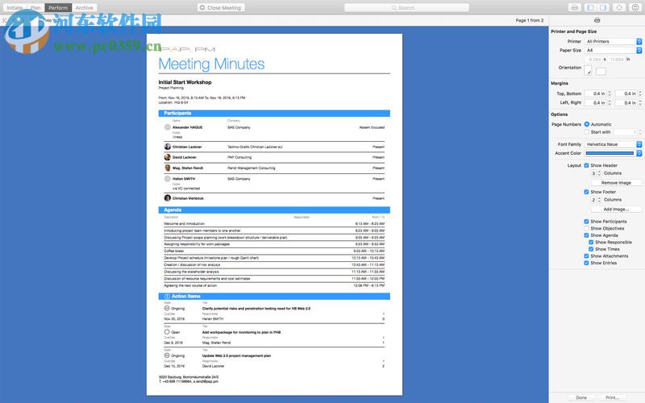
Task: Toggle Show Agenda checkbox
Action: pos(586,235)
